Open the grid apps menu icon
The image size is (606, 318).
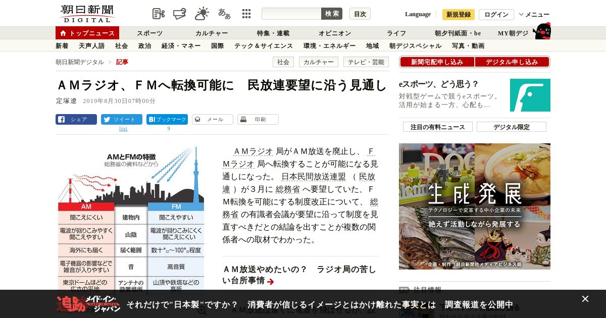click(246, 14)
